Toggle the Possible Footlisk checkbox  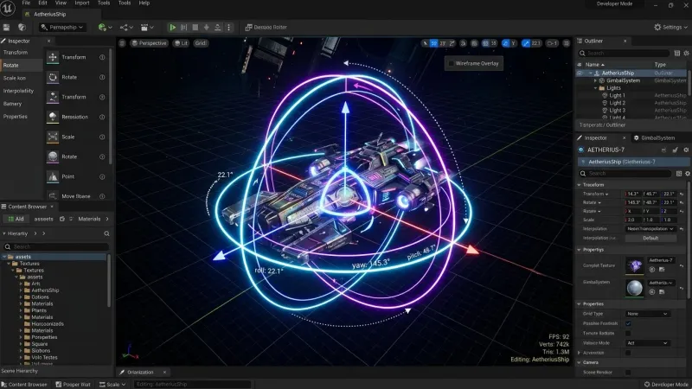coord(628,323)
